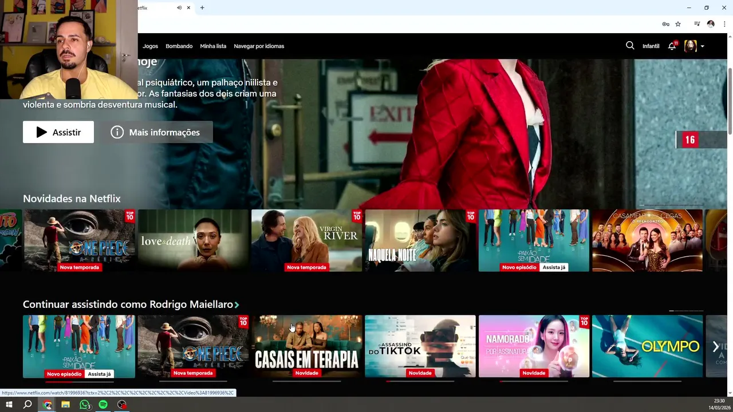Resume Olympo thumbnail
This screenshot has height=412, width=733.
coord(647,346)
